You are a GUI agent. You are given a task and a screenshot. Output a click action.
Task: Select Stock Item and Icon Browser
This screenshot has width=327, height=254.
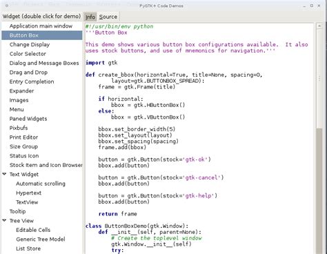pyautogui.click(x=42, y=165)
